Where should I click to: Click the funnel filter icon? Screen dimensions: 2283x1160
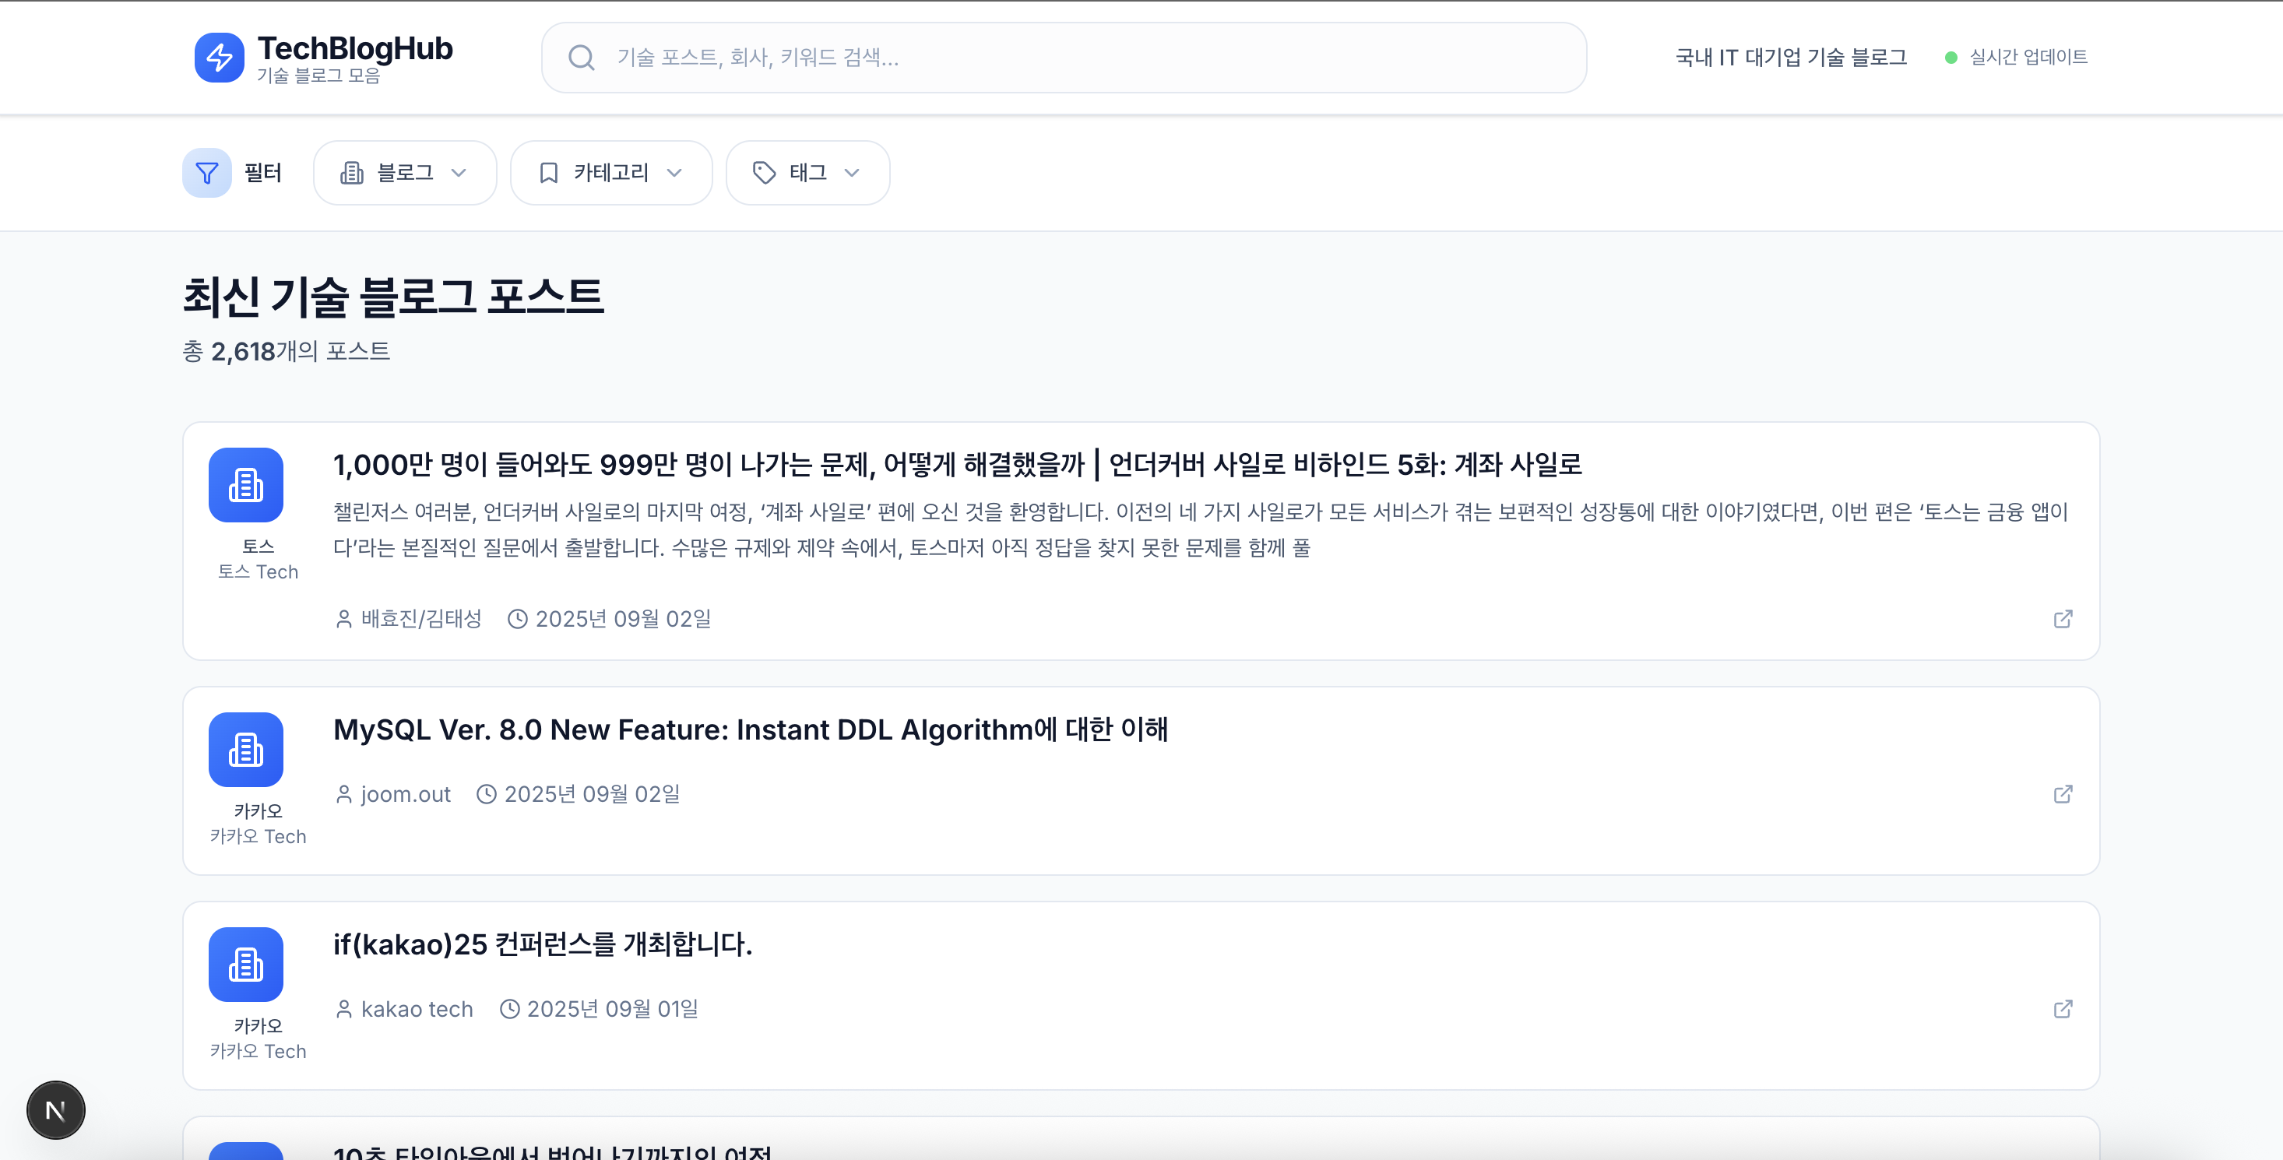coord(206,173)
